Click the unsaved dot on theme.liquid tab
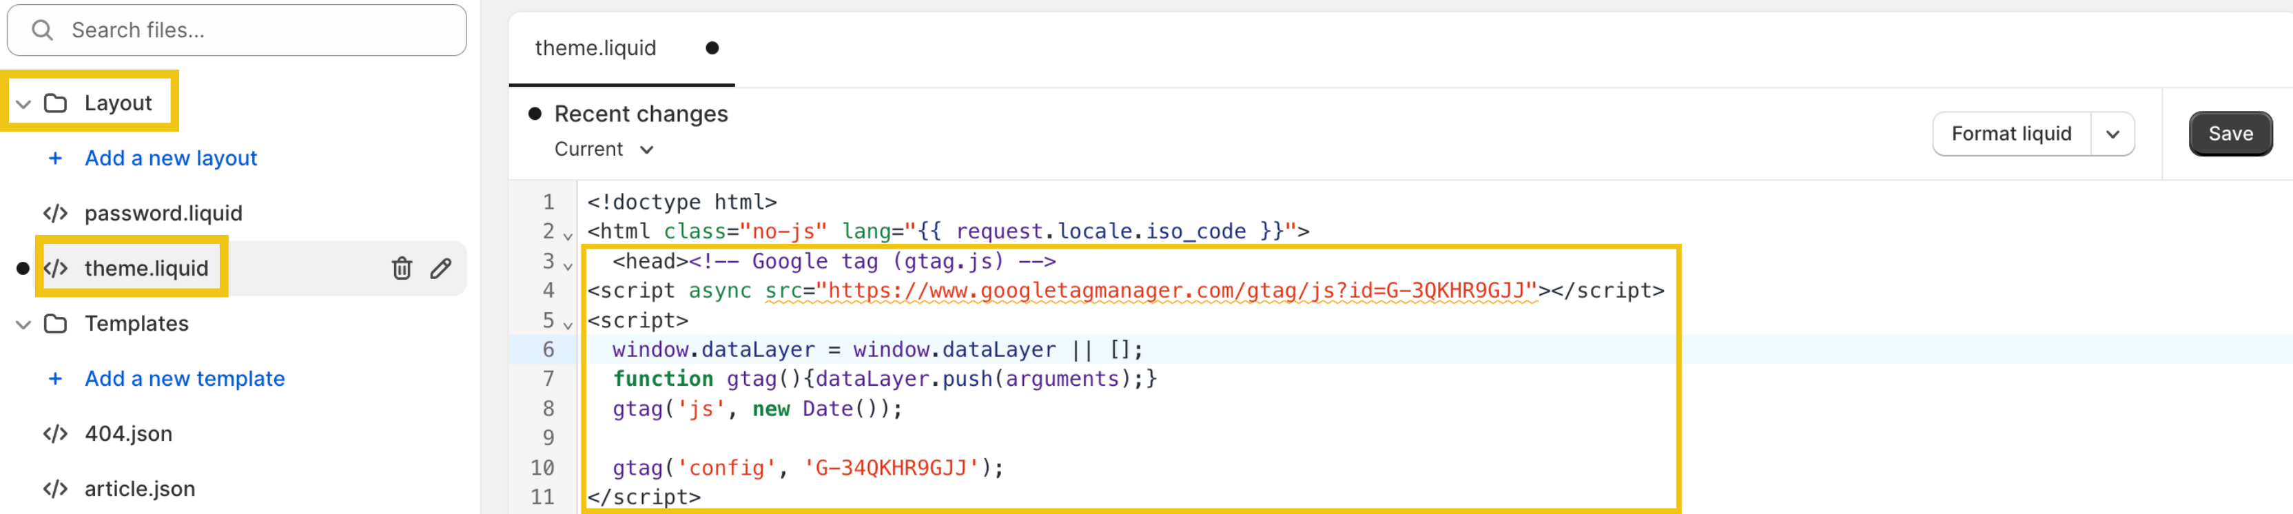 click(x=712, y=48)
